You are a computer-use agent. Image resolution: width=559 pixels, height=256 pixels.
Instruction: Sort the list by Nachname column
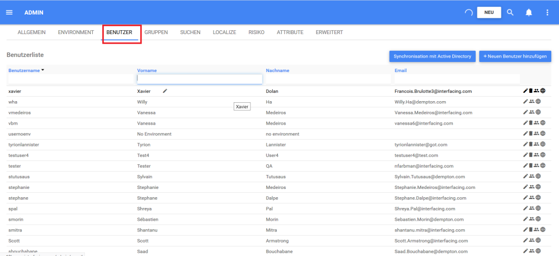pyautogui.click(x=277, y=70)
